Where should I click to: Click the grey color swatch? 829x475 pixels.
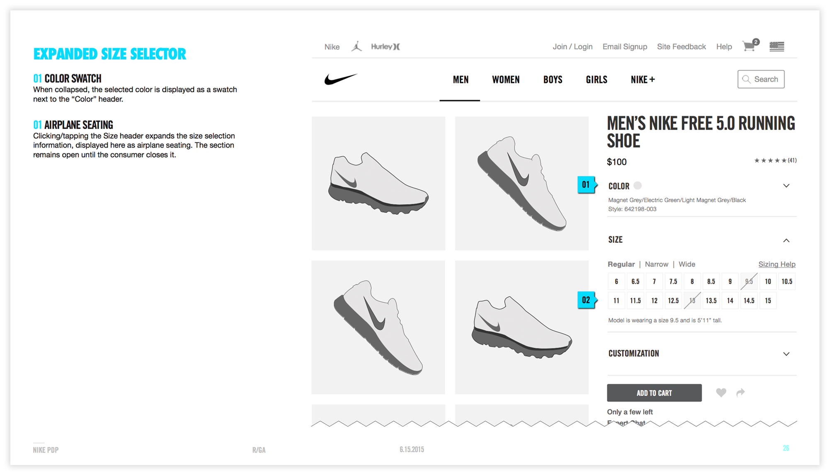[x=638, y=186]
